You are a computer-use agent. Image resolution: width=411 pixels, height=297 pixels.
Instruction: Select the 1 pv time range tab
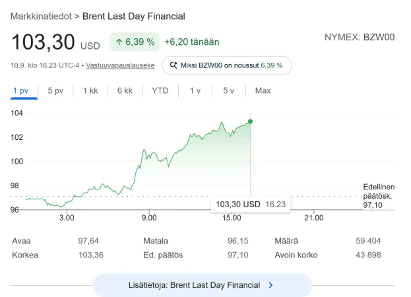[x=20, y=90]
